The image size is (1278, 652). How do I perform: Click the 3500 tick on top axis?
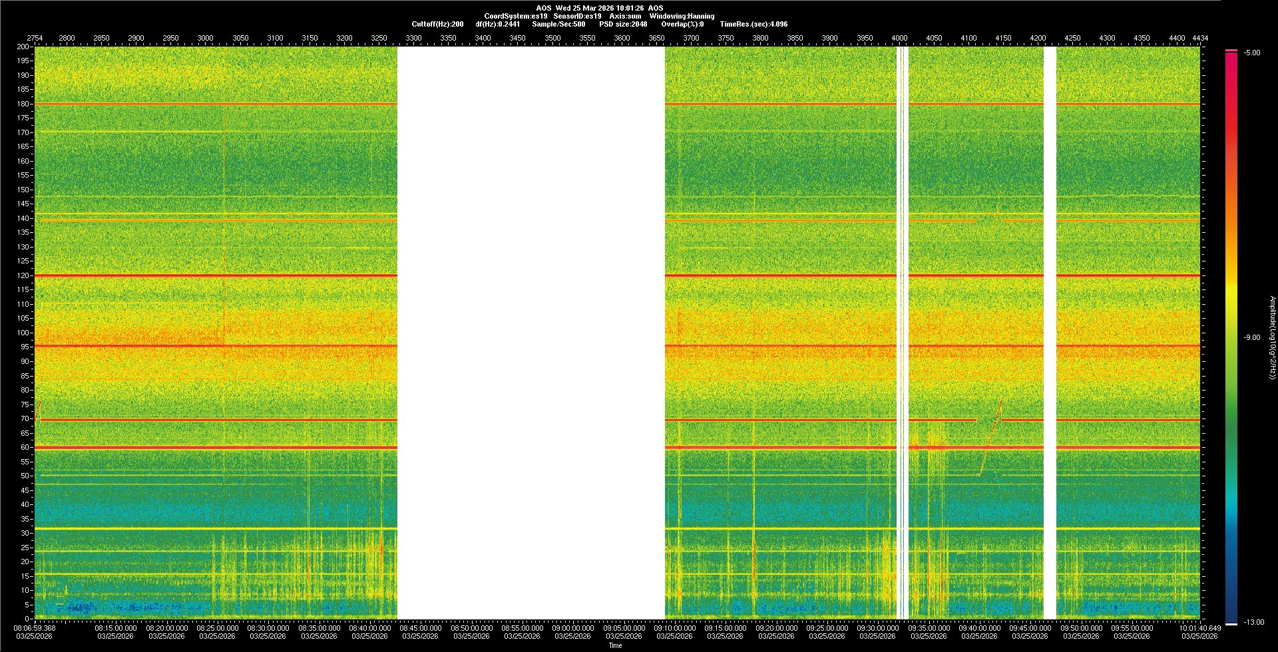point(552,38)
